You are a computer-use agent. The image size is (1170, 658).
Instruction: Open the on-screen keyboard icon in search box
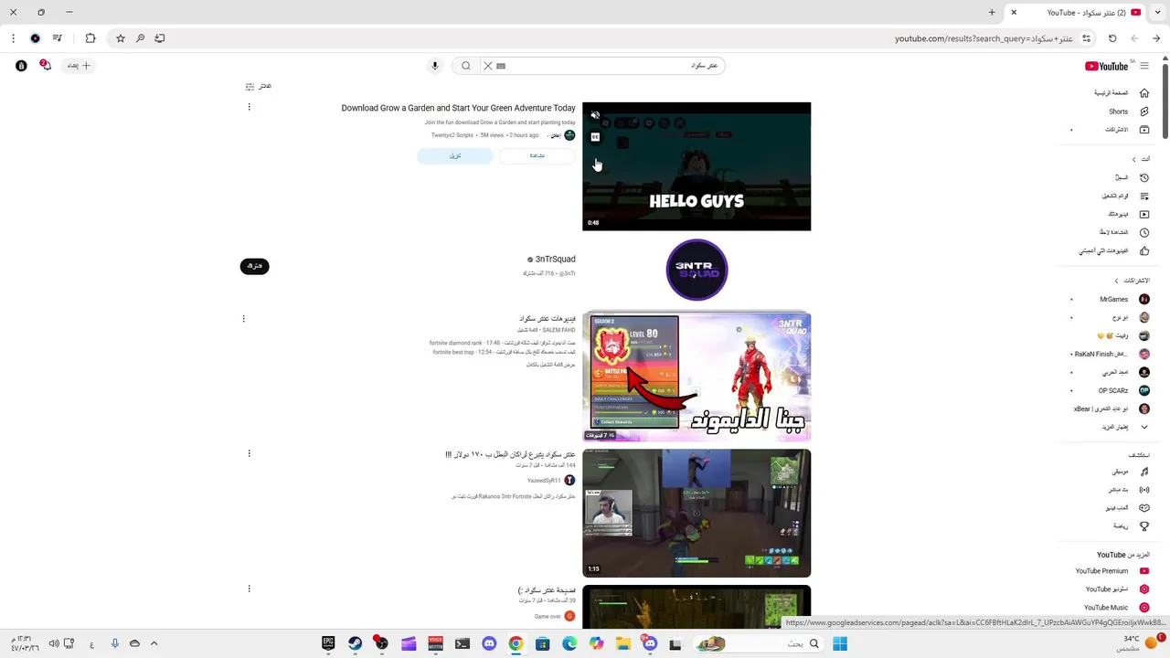501,66
